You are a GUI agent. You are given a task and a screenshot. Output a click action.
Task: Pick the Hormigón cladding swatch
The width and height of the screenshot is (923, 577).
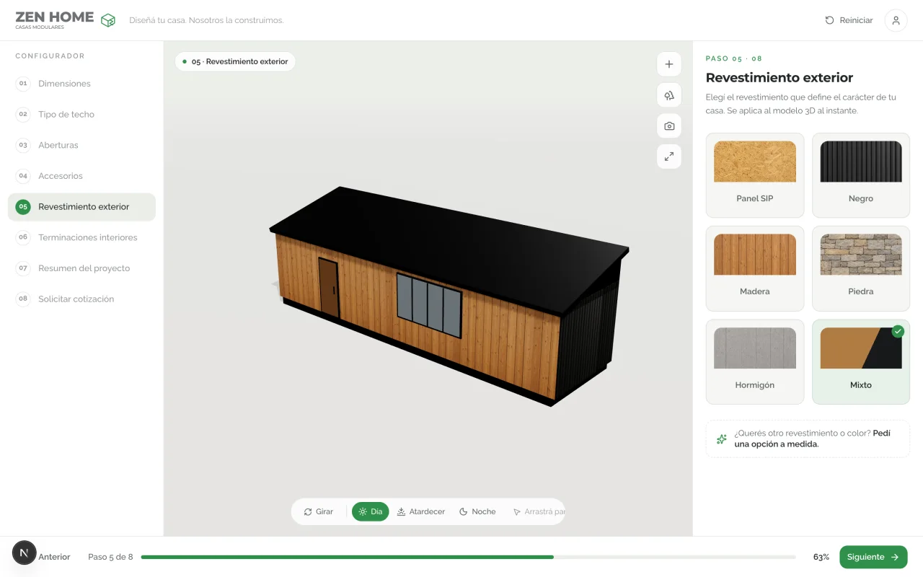(755, 362)
